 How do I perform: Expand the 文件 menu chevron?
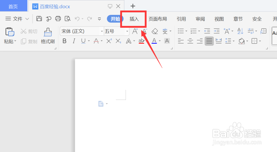(27, 19)
